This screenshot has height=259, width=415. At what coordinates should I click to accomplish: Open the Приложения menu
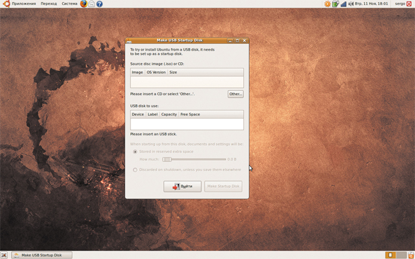pos(23,4)
